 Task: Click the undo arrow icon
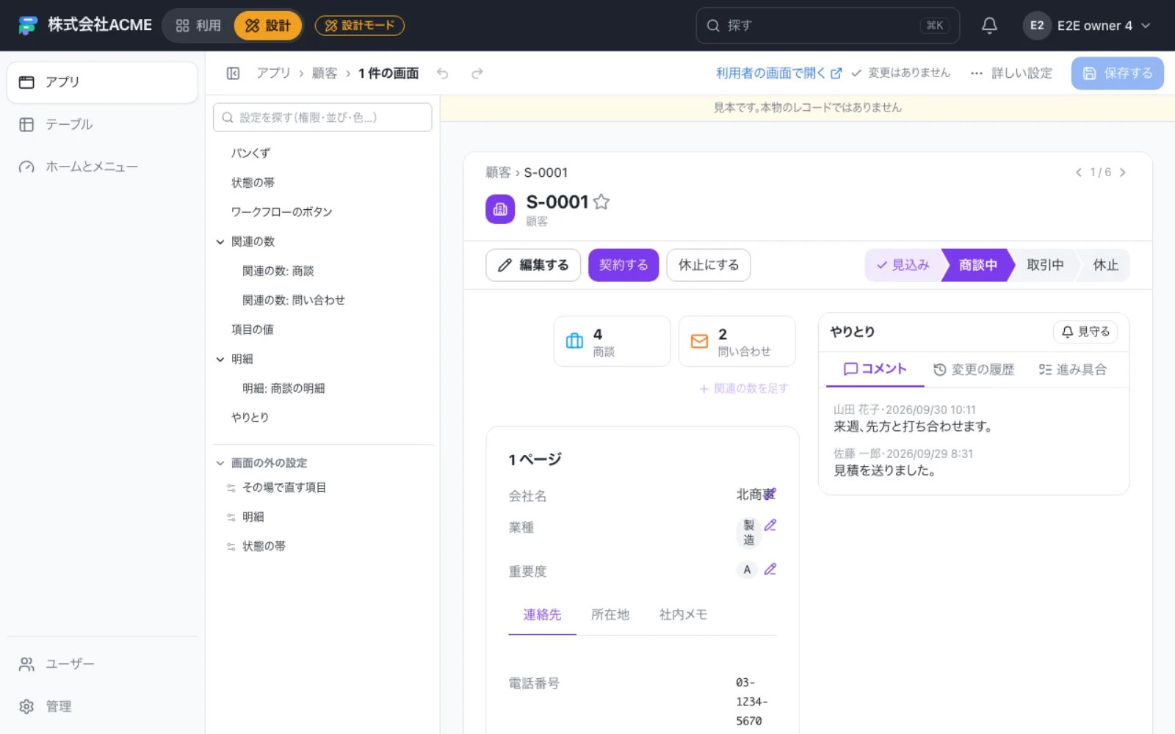(x=442, y=73)
